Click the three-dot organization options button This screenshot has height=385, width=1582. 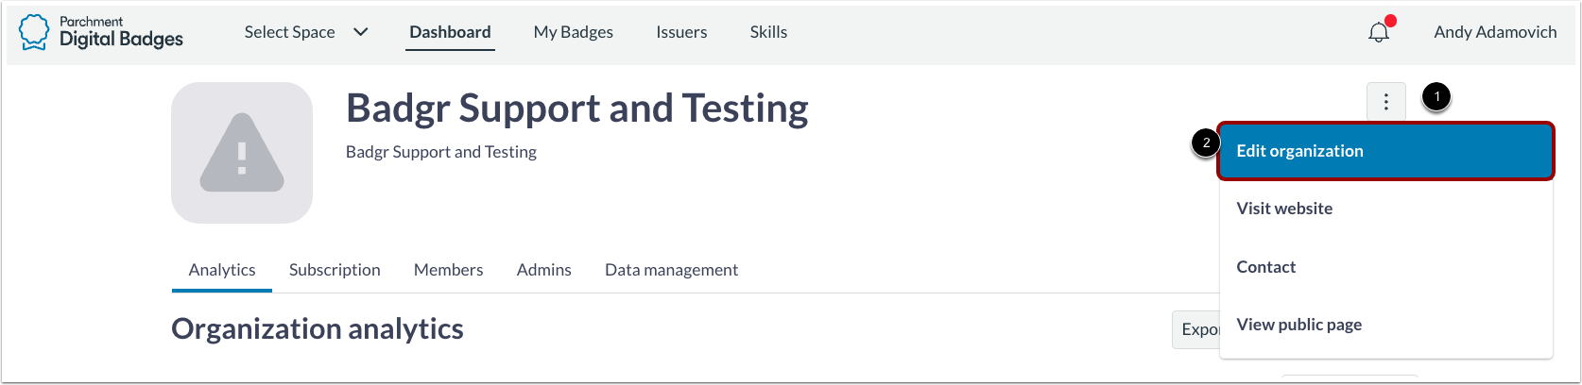1385,102
